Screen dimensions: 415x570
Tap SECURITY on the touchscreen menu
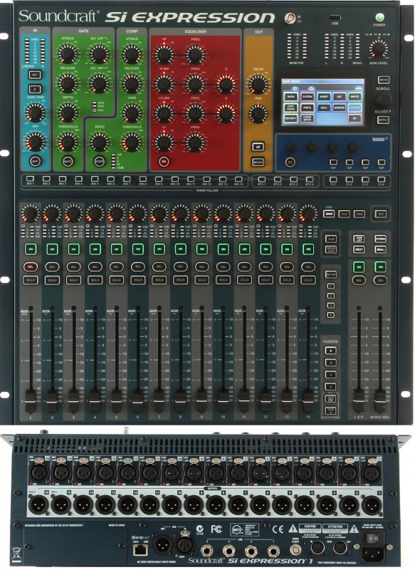(x=291, y=118)
